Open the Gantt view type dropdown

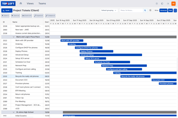click(x=7, y=11)
